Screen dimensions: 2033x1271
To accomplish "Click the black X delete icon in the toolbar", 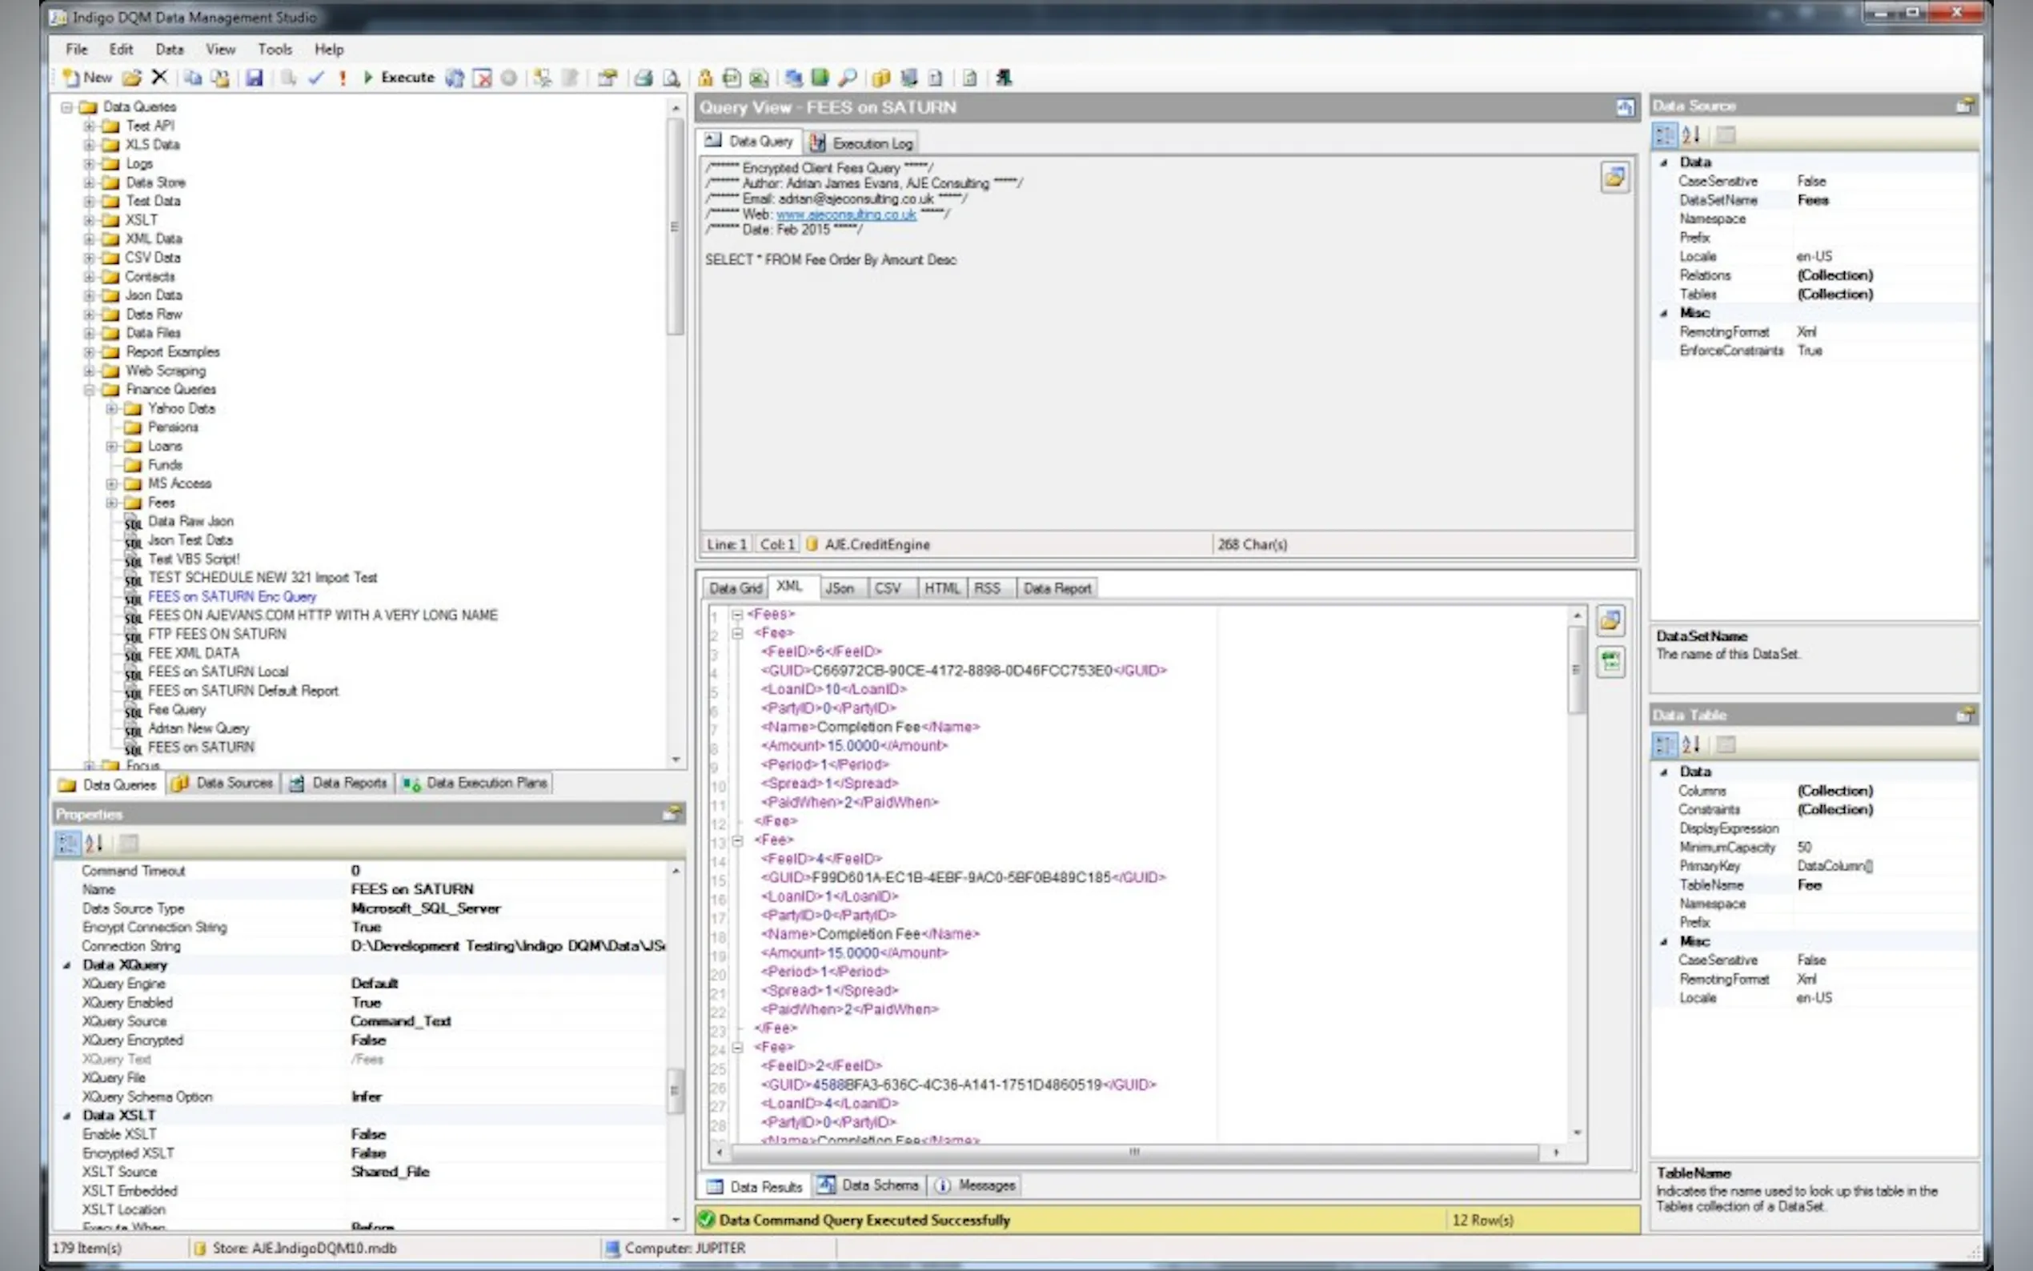I will [160, 78].
